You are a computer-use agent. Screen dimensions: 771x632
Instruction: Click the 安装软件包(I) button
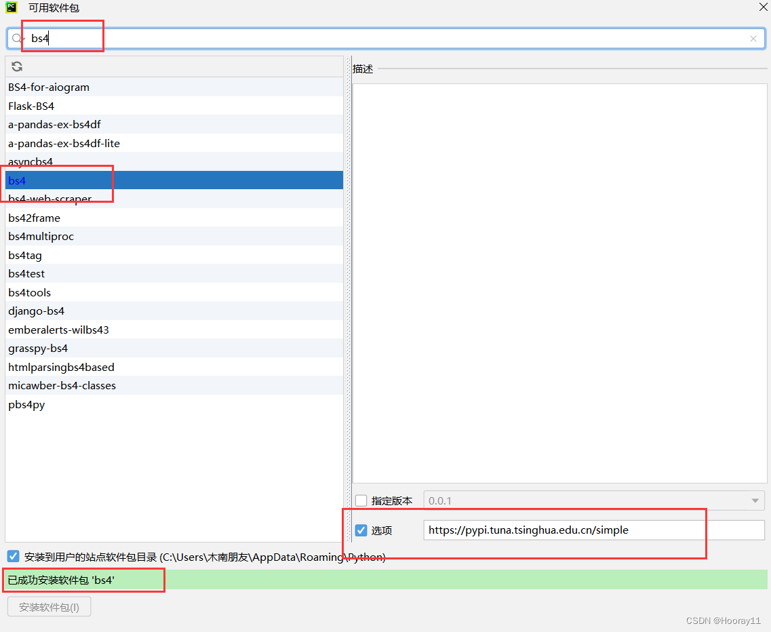point(48,606)
